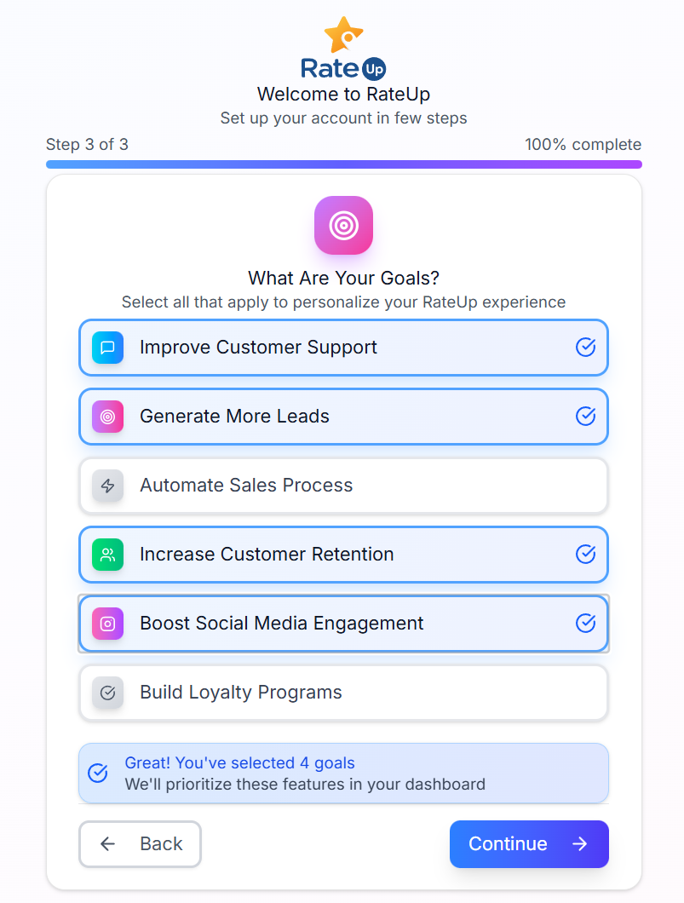
Task: Go back using the Back button
Action: 141,844
